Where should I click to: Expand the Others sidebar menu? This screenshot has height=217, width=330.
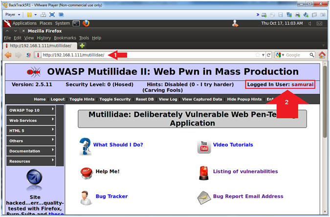31,141
